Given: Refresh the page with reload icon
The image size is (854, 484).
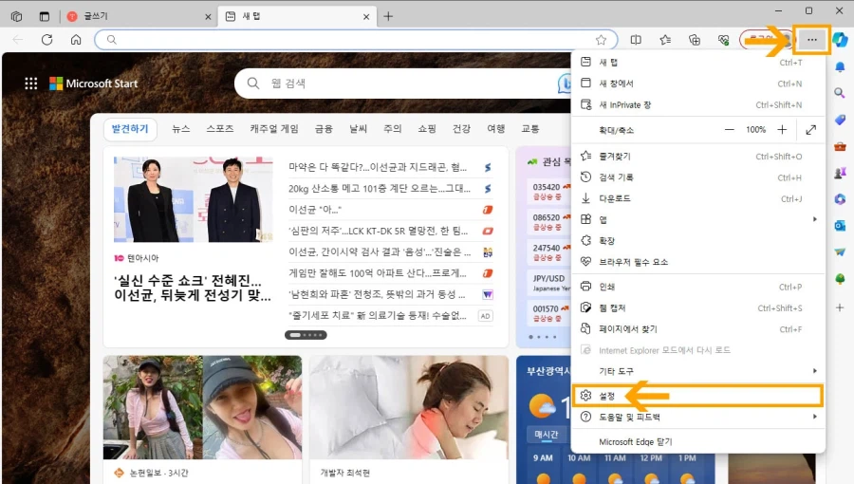Looking at the screenshot, I should click(x=46, y=40).
